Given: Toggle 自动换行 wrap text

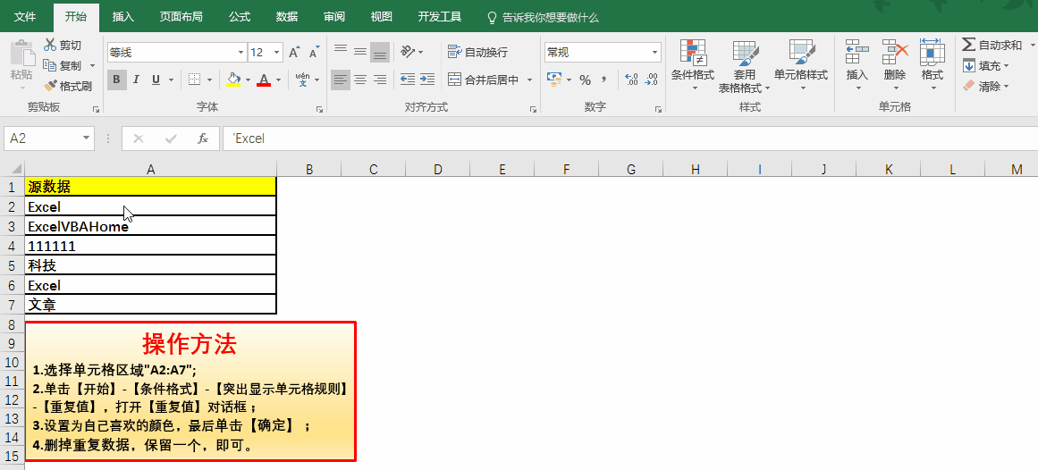Looking at the screenshot, I should [478, 52].
